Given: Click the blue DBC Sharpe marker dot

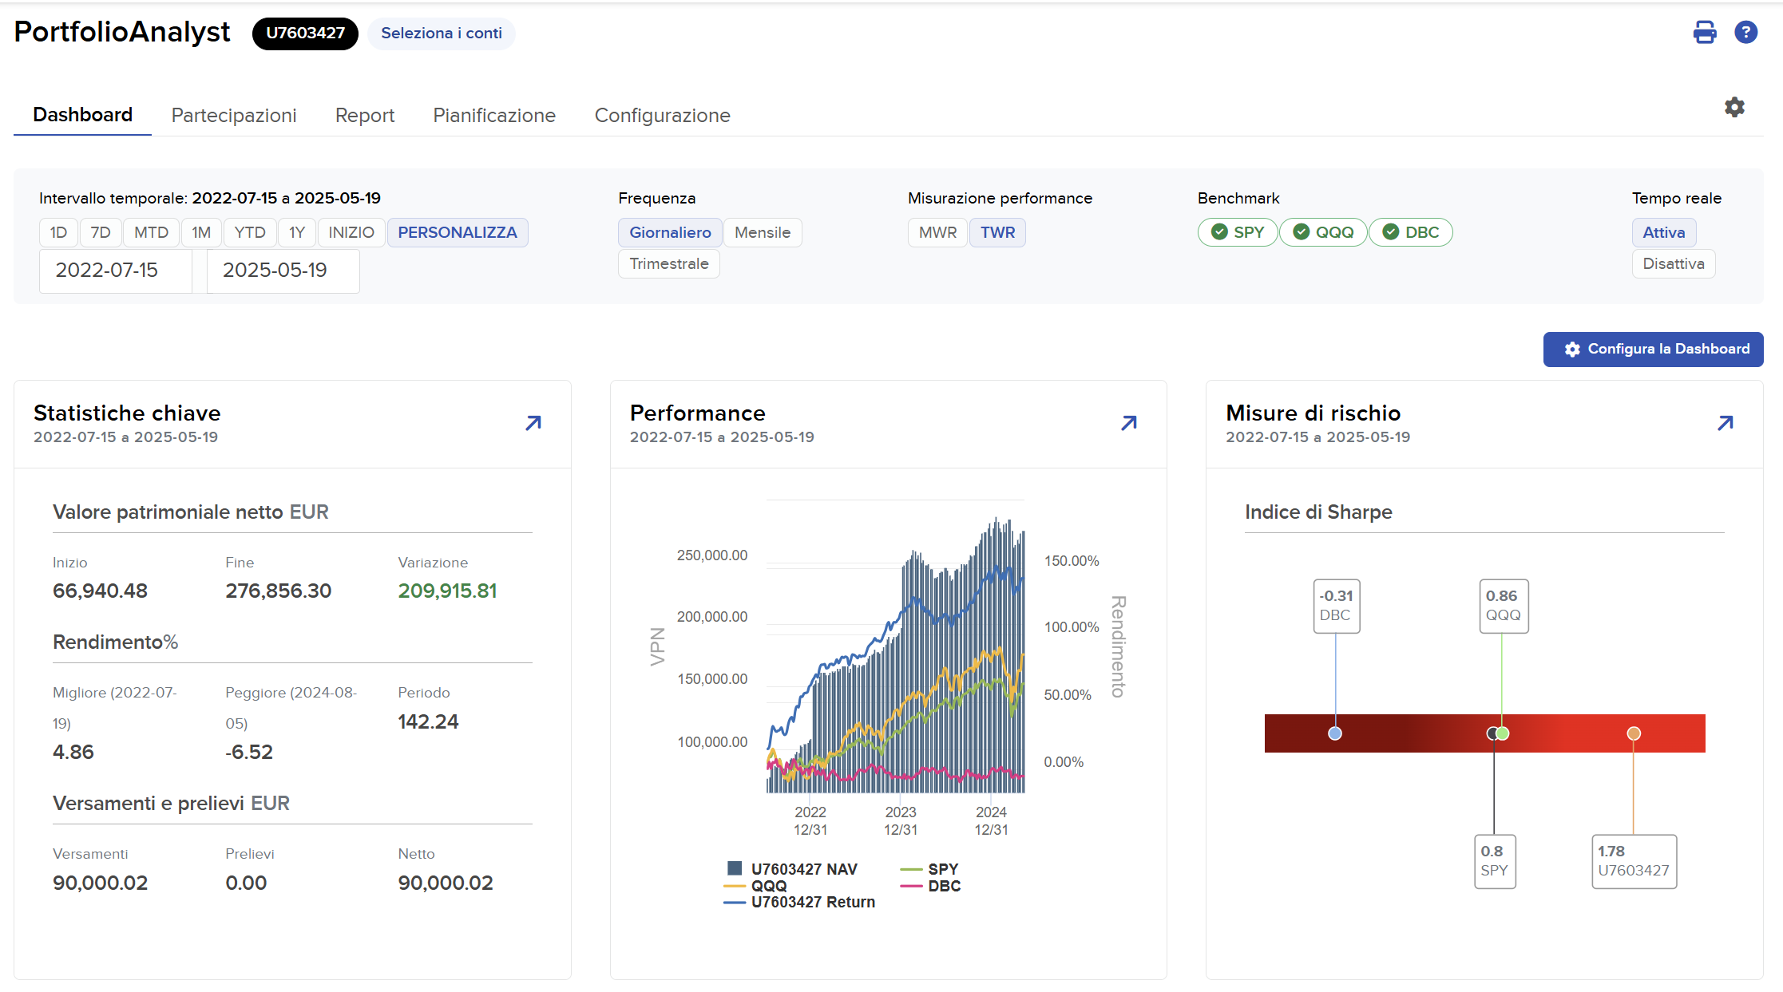Looking at the screenshot, I should tap(1335, 733).
